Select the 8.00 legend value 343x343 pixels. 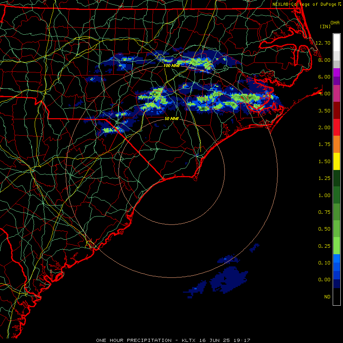tap(324, 60)
